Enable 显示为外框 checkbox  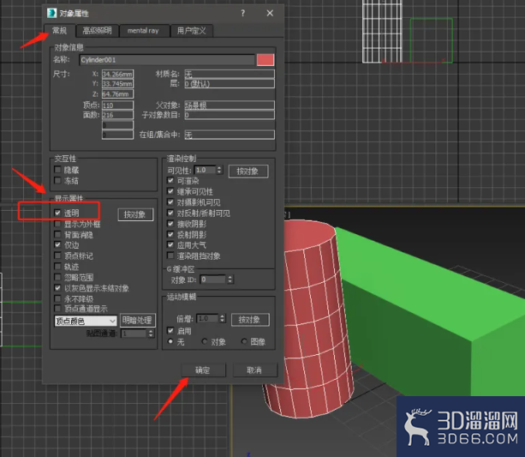(57, 224)
